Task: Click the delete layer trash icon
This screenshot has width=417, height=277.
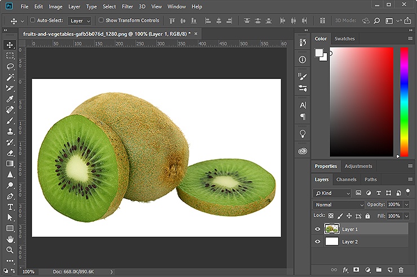Action: tap(401, 270)
